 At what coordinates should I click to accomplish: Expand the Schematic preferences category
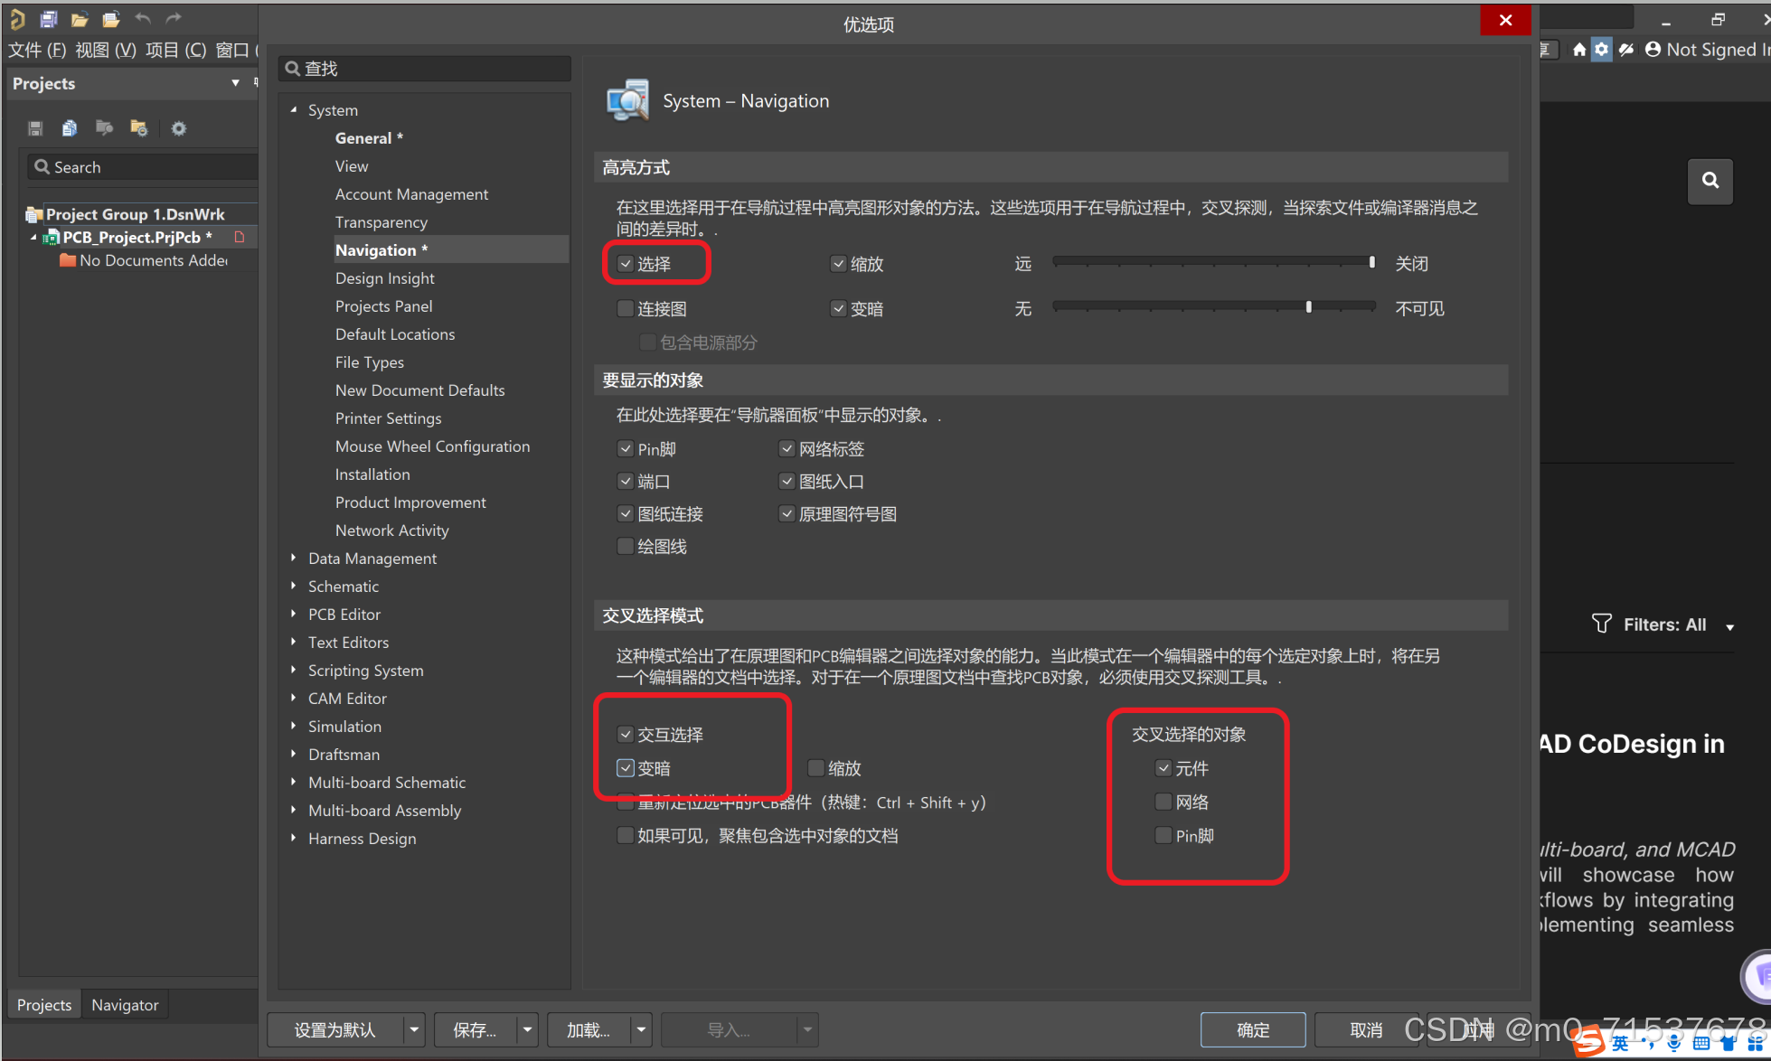(x=294, y=587)
